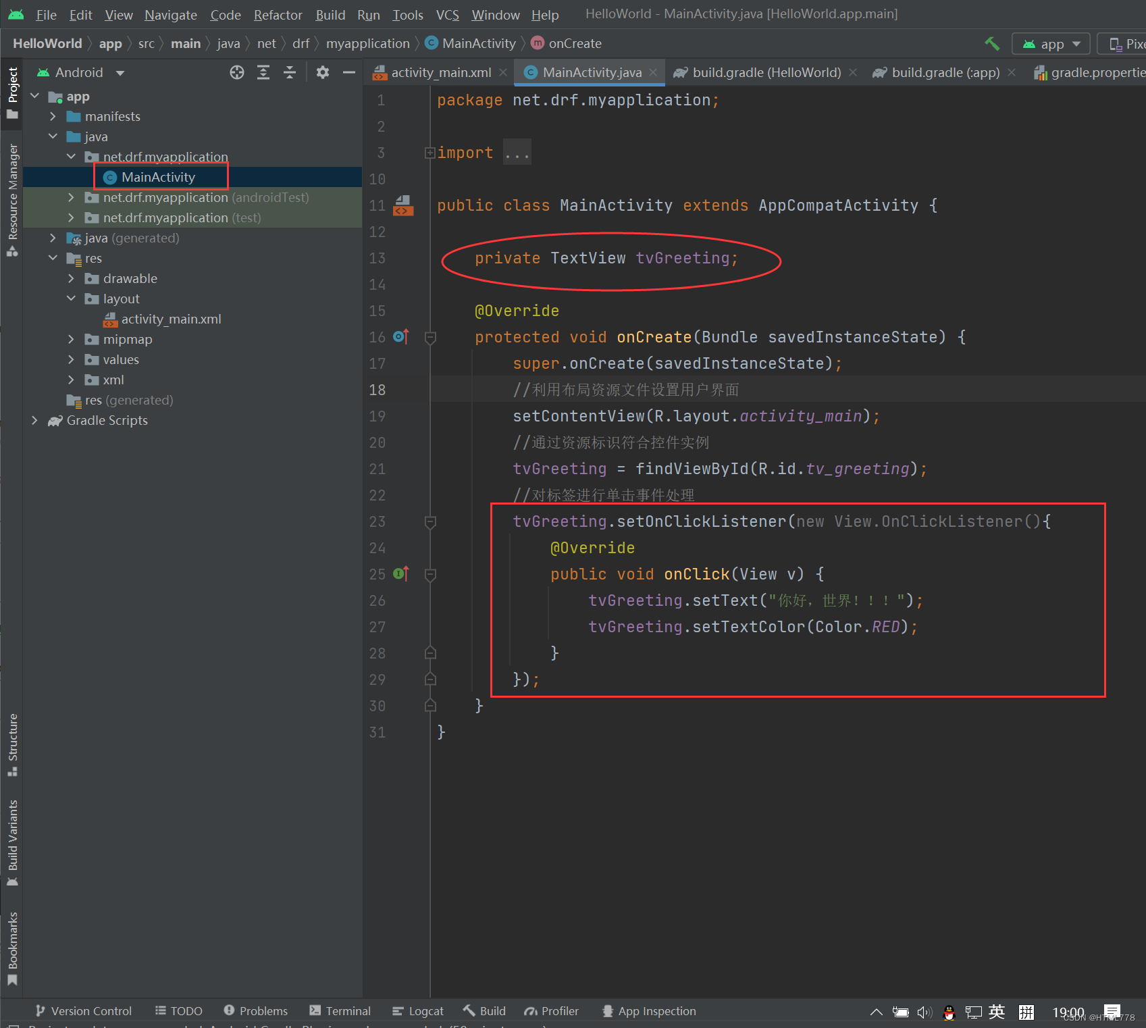This screenshot has height=1028, width=1146.
Task: Open the Logcat tool window
Action: (x=418, y=1010)
